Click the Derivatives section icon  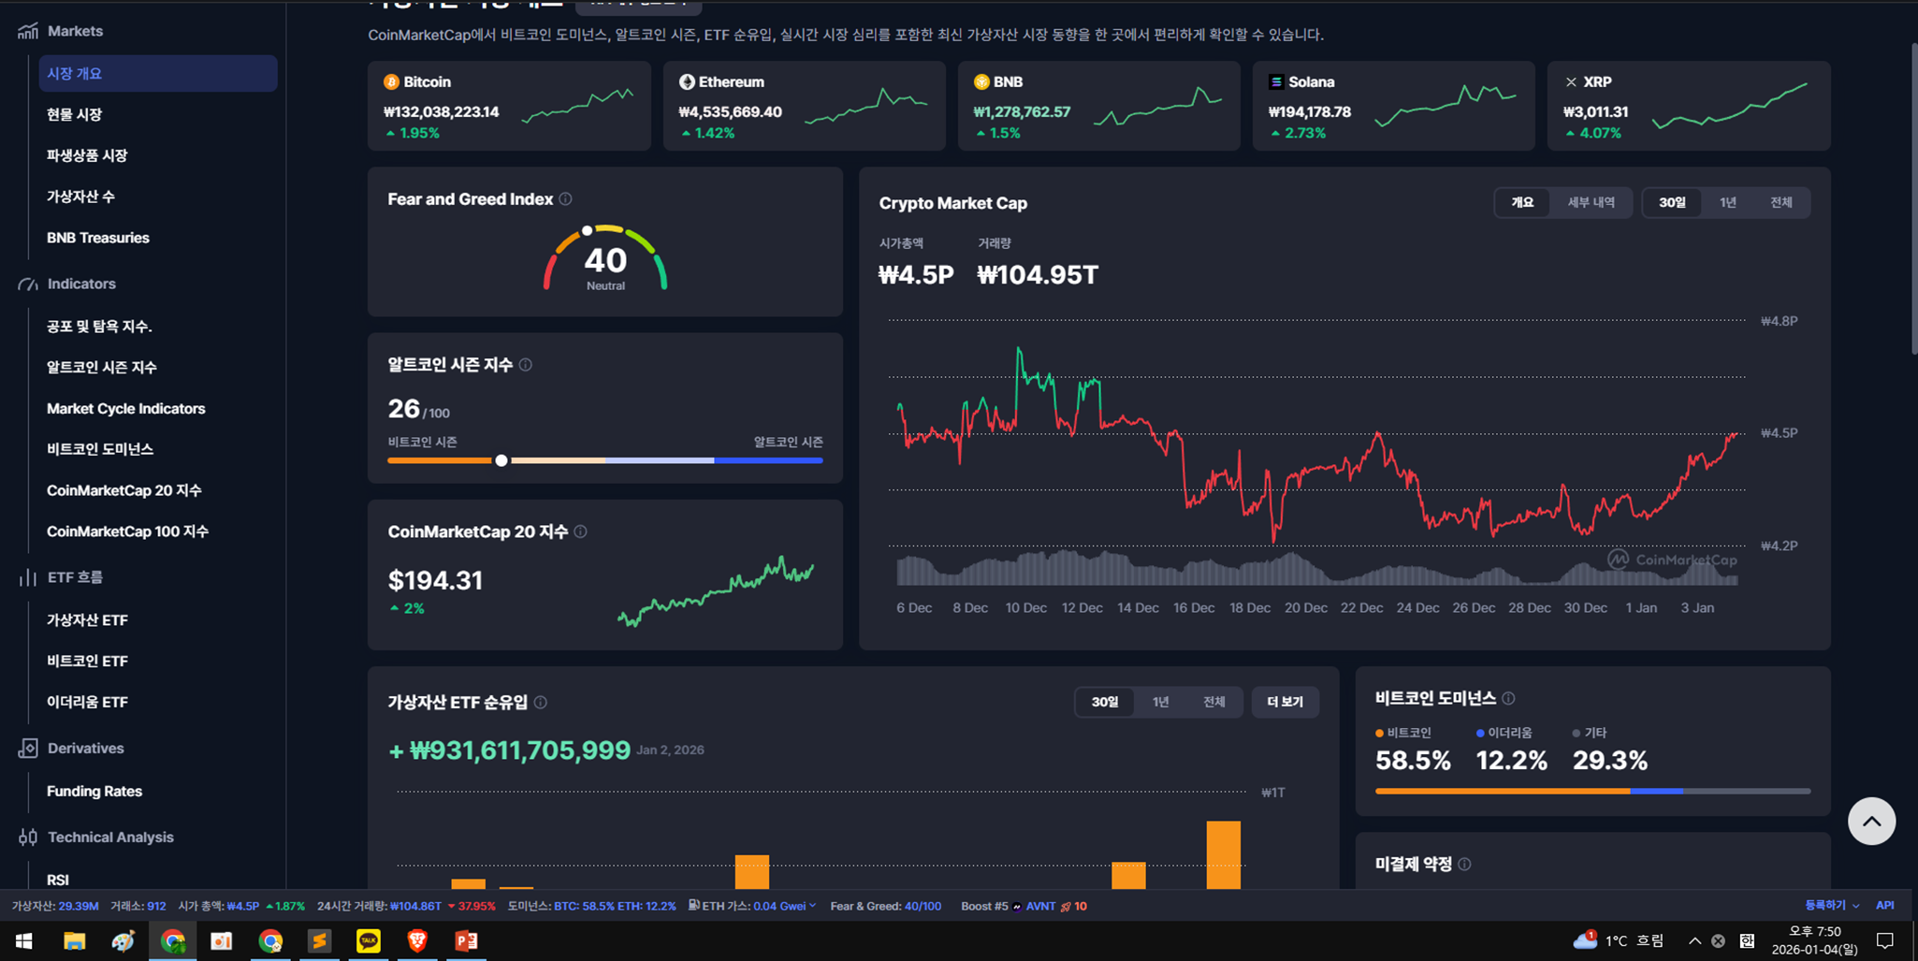pos(28,749)
